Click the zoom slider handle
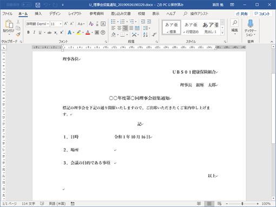This screenshot has height=207, width=276. [x=242, y=204]
